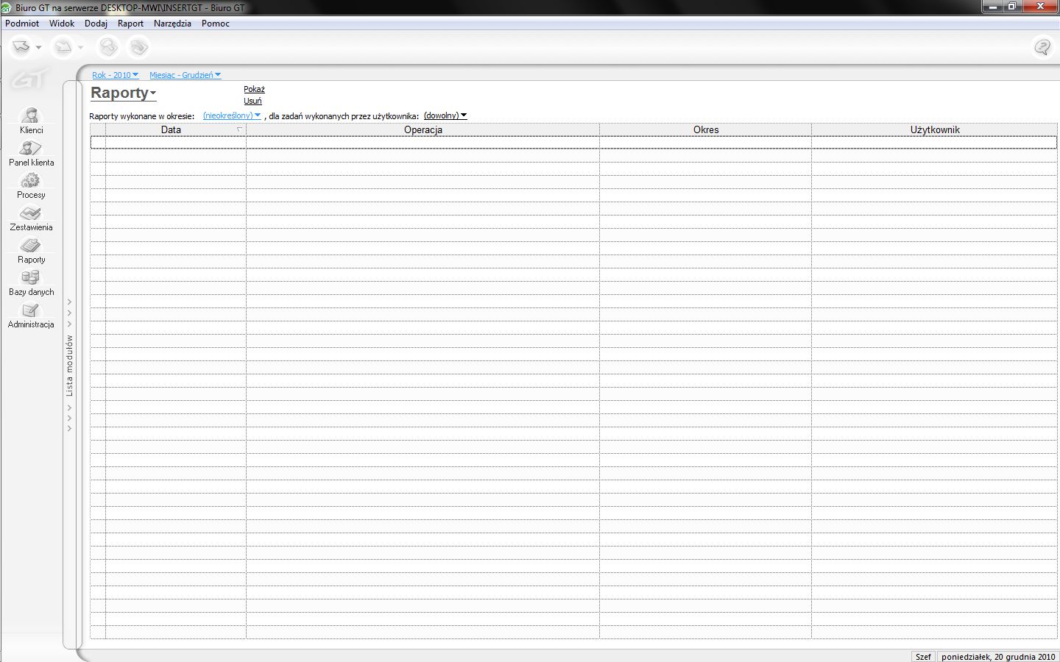Screen dimensions: 1060x662
Task: Click the back navigation arrow icon
Action: pos(21,47)
